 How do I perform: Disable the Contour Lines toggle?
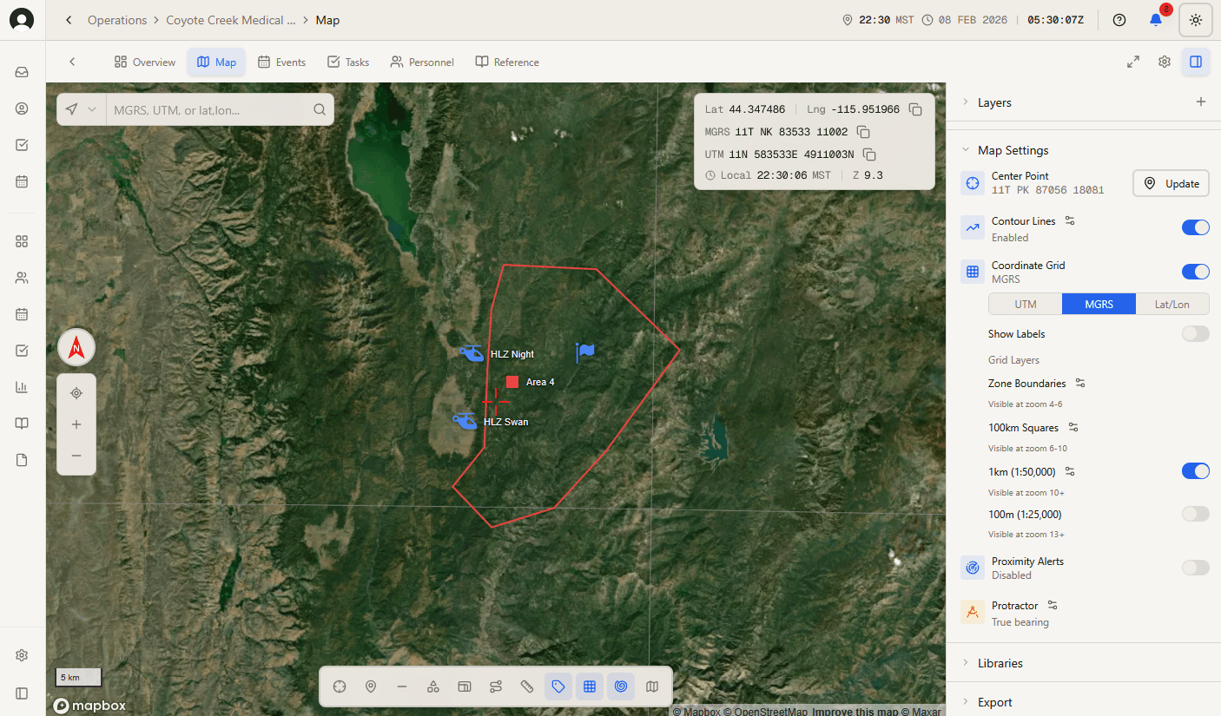click(1195, 227)
